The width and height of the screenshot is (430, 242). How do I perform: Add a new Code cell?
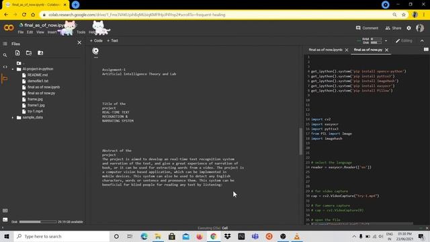tap(96, 40)
